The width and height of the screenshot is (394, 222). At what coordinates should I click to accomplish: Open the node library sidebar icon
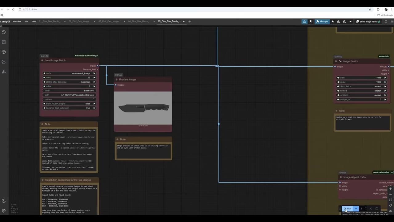4,42
